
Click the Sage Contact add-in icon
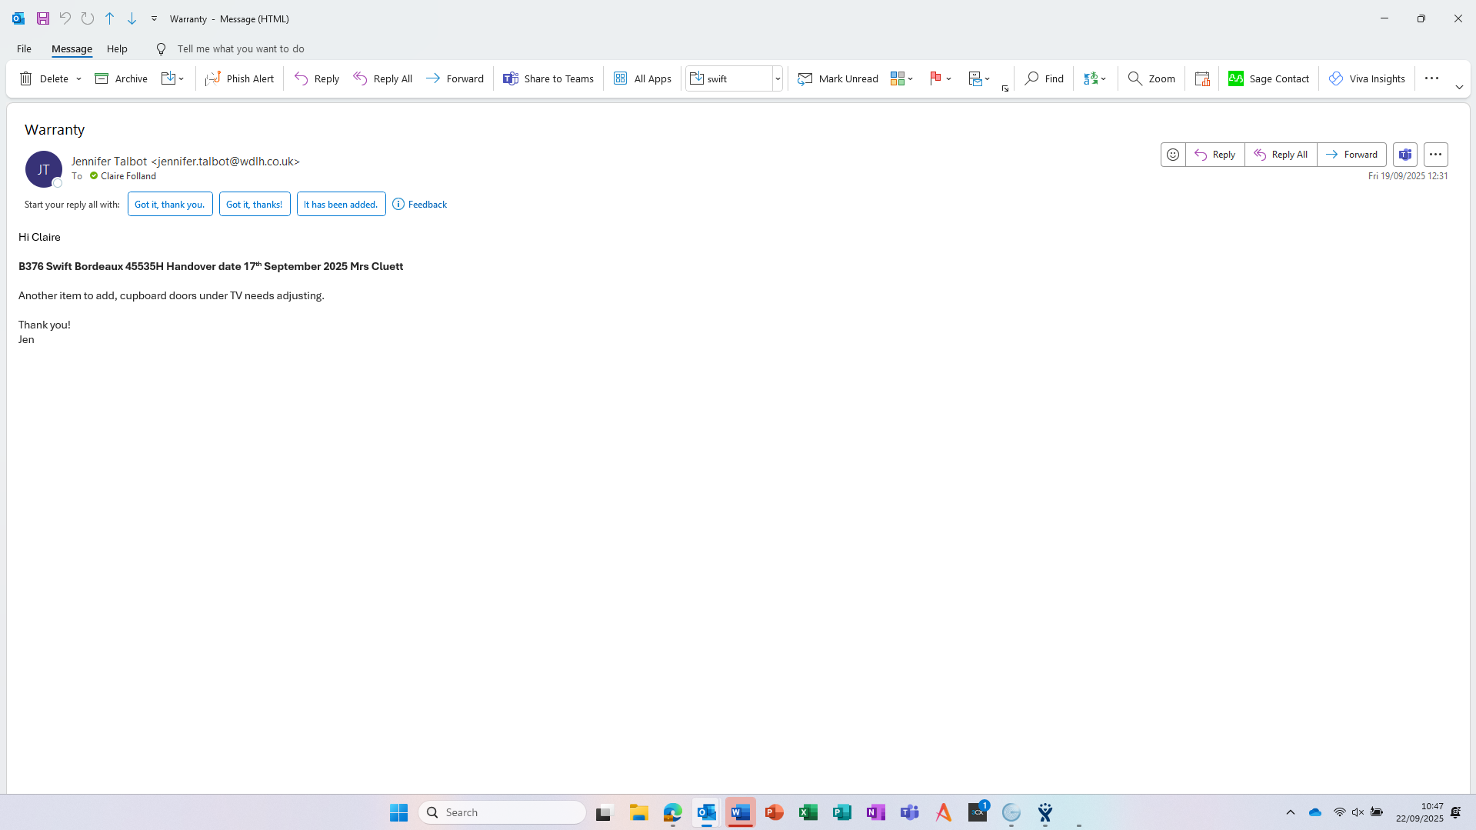click(x=1236, y=78)
